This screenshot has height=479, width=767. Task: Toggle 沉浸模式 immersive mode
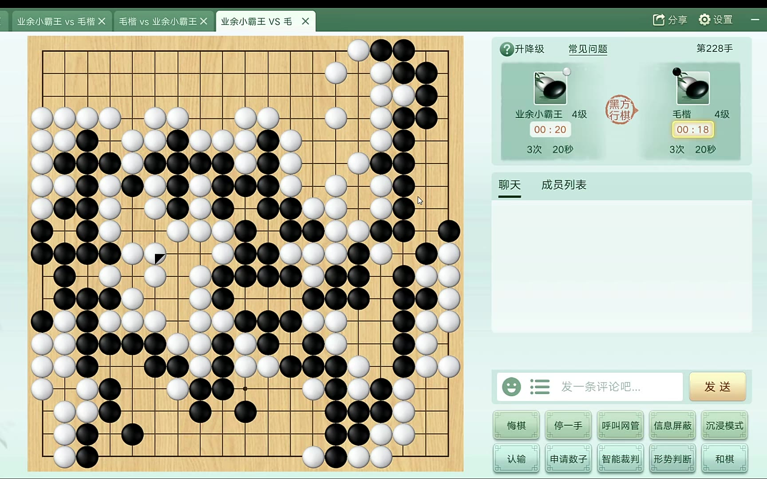[724, 425]
